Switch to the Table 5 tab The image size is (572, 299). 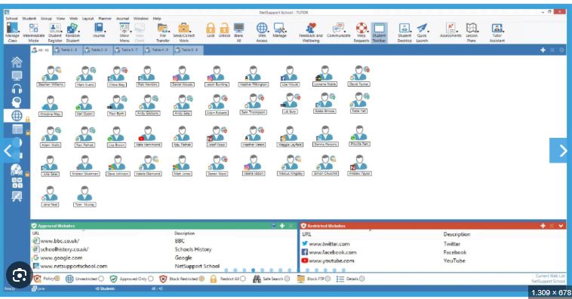point(189,50)
